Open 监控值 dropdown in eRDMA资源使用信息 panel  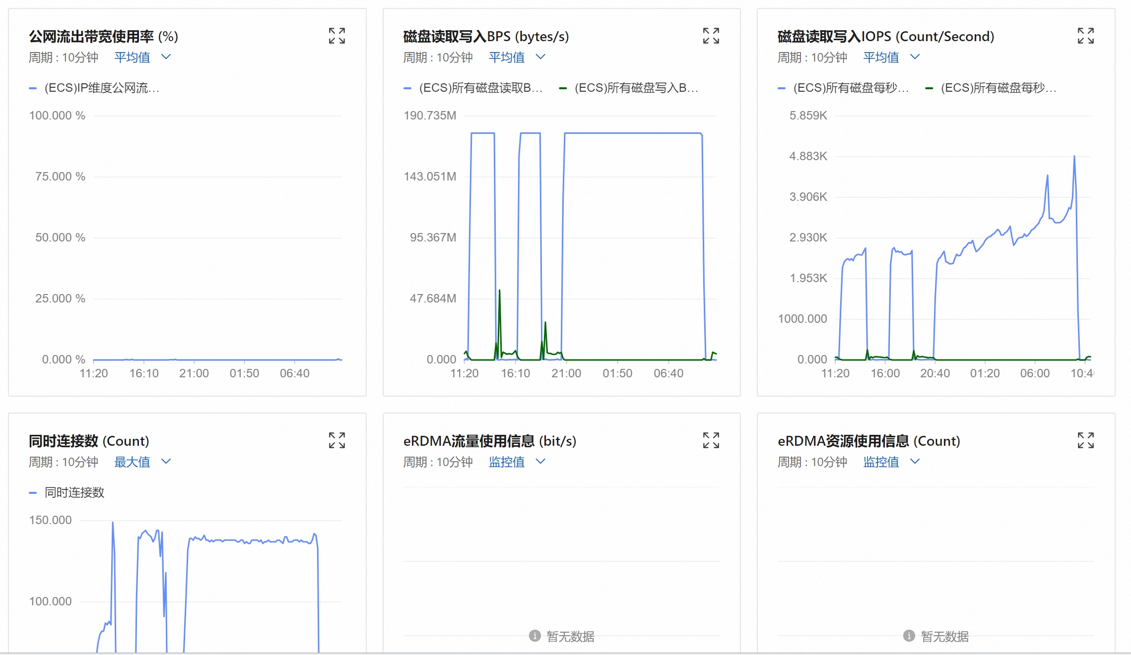[x=891, y=462]
